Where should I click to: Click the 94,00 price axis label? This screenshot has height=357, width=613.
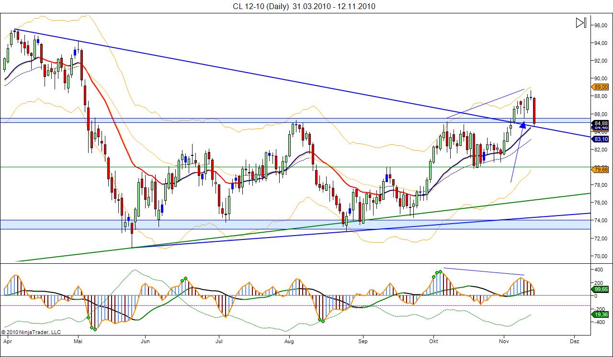[x=601, y=43]
